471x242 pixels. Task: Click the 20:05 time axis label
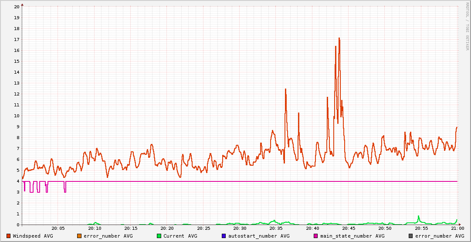pyautogui.click(x=58, y=228)
